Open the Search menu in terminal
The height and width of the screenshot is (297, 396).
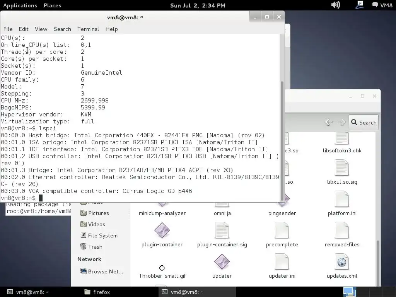62,29
